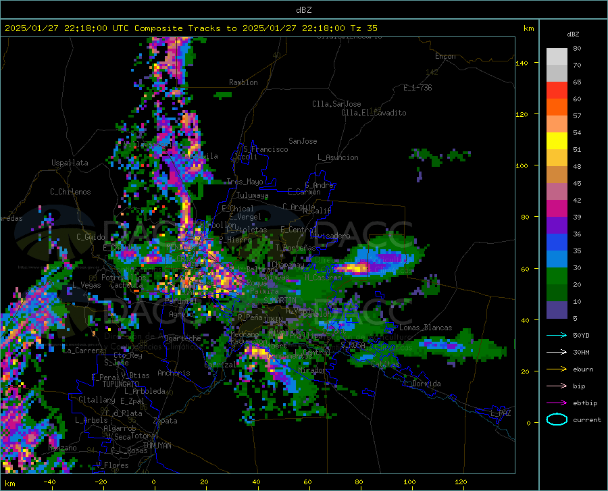Click the white 30HM track arrow in legend
Screen dimensions: 608x491
(557, 353)
